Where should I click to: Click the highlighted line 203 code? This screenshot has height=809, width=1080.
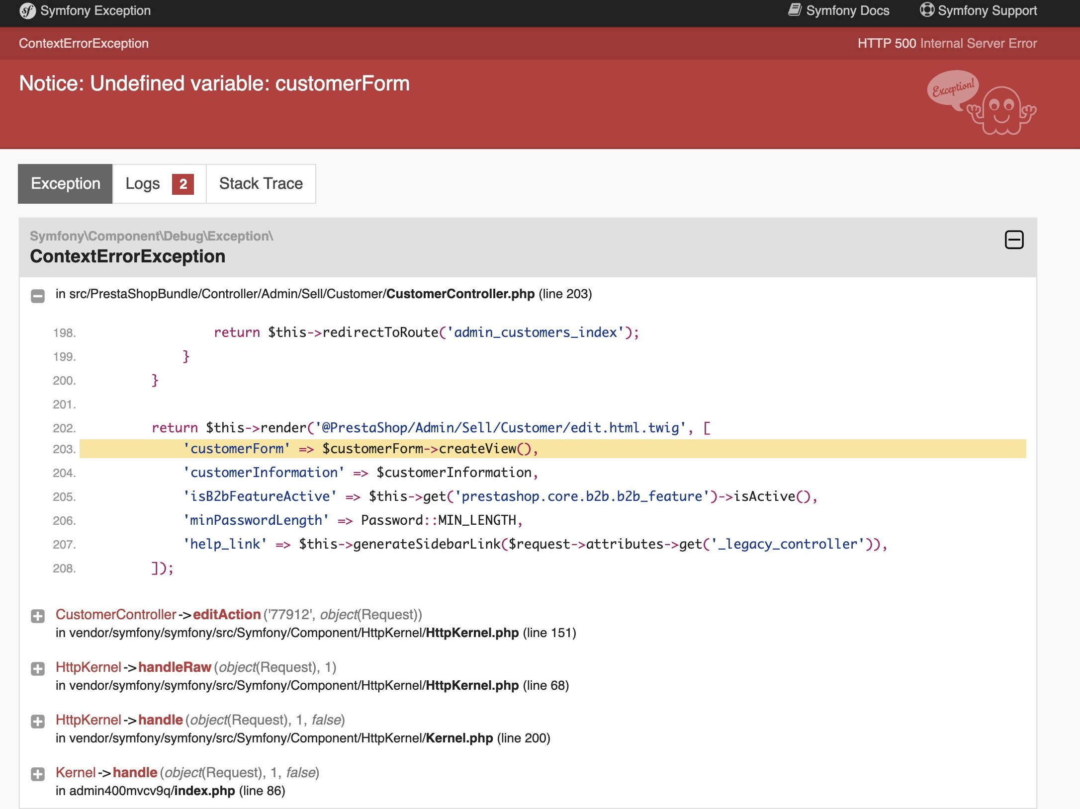(x=360, y=449)
